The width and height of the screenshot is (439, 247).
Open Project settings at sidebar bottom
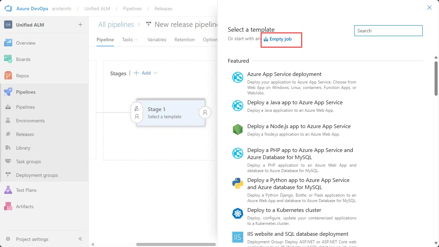(x=32, y=239)
